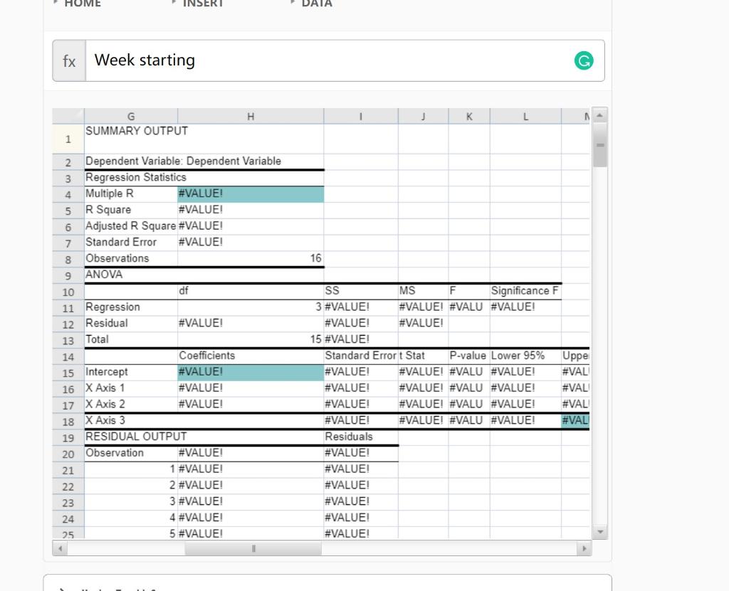Click the Residuals header cell

pos(361,437)
